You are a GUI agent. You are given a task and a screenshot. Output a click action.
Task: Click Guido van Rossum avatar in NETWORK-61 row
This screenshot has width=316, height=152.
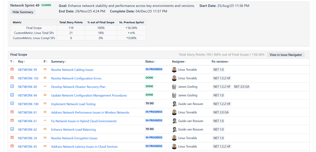pyautogui.click(x=174, y=121)
